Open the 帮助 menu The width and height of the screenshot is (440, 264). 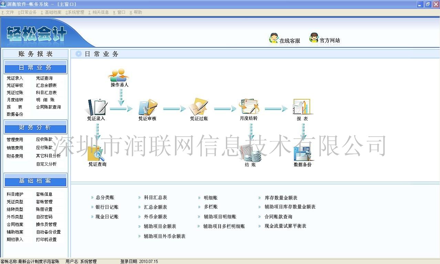click(136, 12)
